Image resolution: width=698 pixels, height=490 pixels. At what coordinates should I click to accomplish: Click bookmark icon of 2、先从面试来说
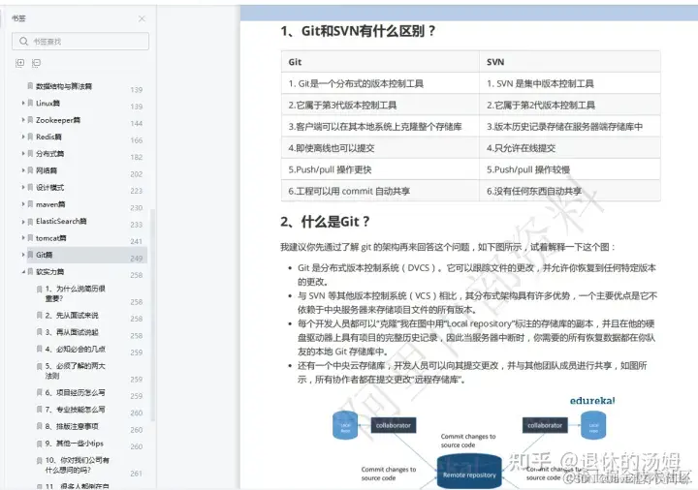pos(40,316)
